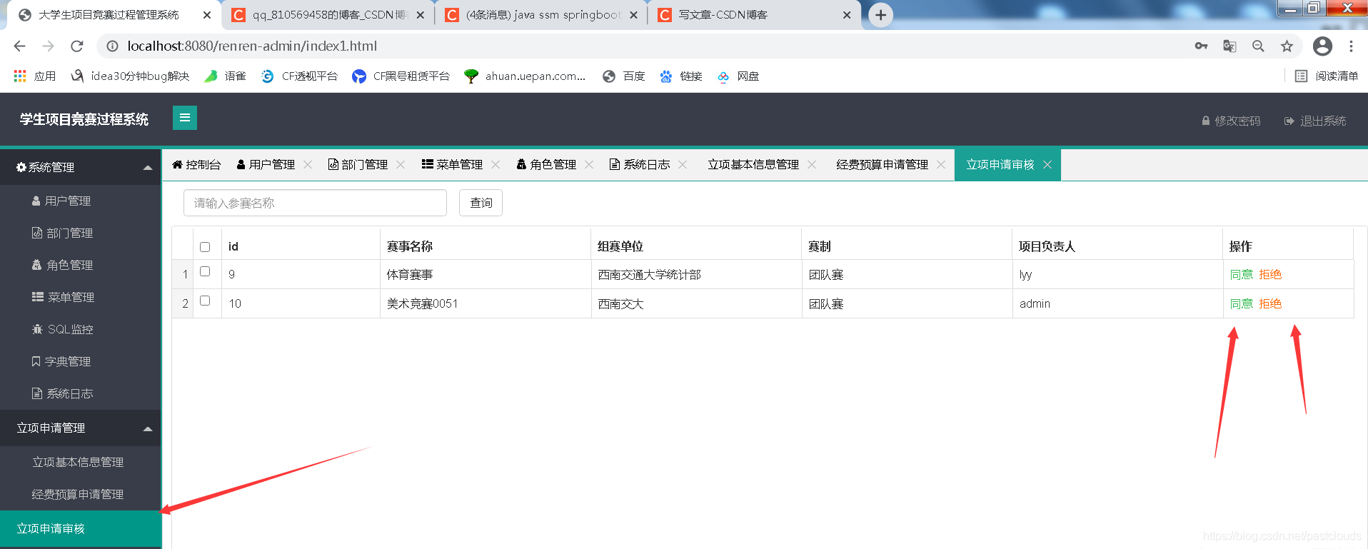Toggle the select-all checkbox in table header

pos(205,247)
